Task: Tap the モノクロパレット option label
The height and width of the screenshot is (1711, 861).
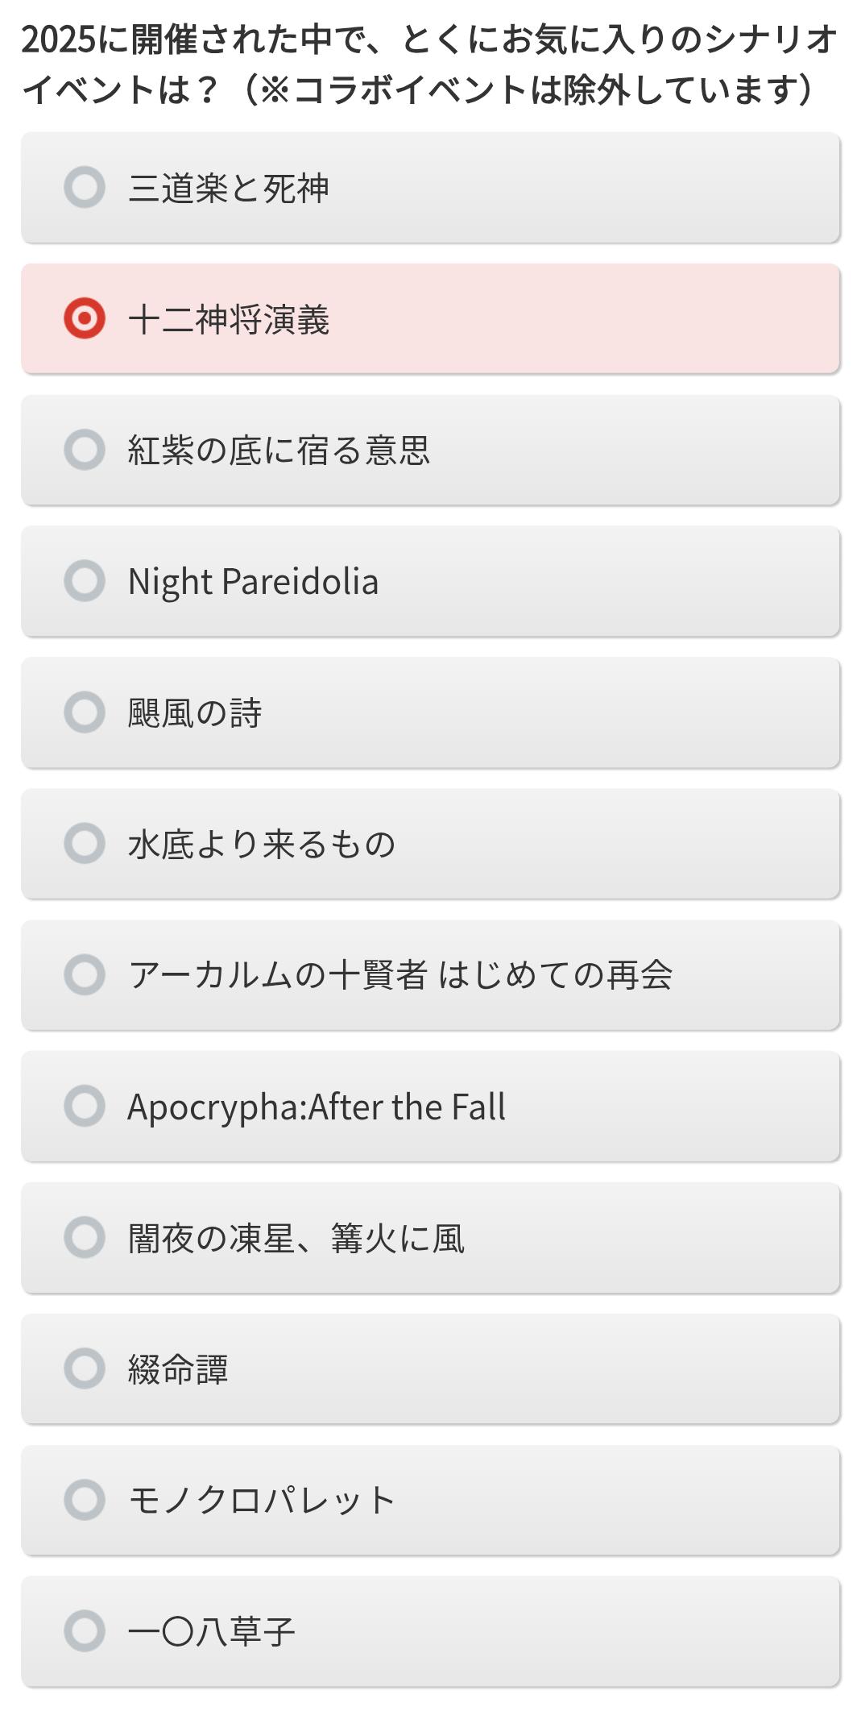Action: pyautogui.click(x=262, y=1501)
